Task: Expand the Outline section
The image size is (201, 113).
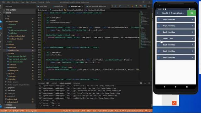Action: click(8, 105)
